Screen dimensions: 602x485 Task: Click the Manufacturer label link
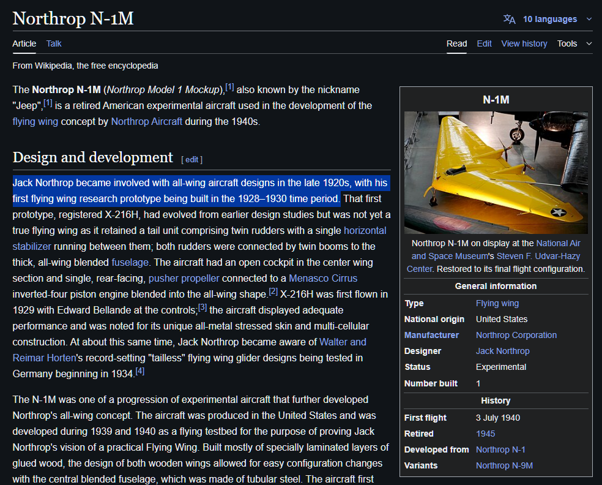tap(431, 335)
